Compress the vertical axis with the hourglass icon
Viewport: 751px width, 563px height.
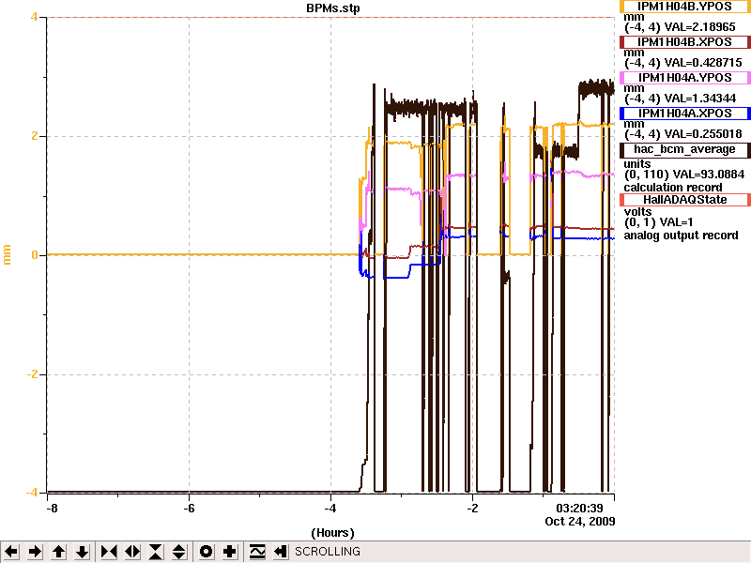pyautogui.click(x=156, y=552)
